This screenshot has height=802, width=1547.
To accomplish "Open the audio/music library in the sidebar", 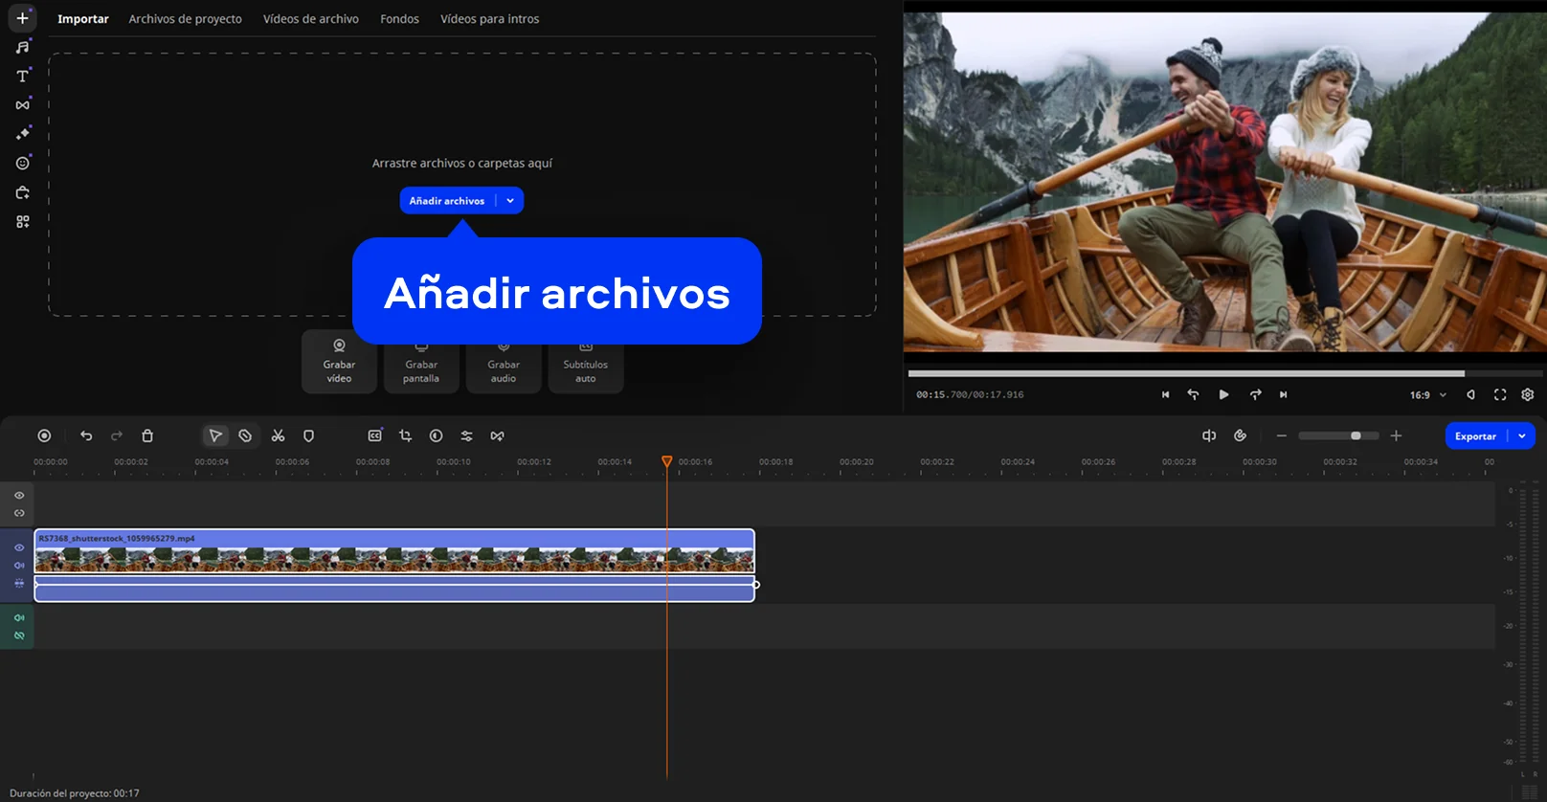I will coord(23,47).
